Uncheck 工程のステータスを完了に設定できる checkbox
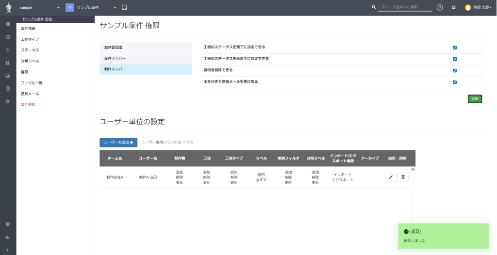The width and height of the screenshot is (497, 255). 455,48
